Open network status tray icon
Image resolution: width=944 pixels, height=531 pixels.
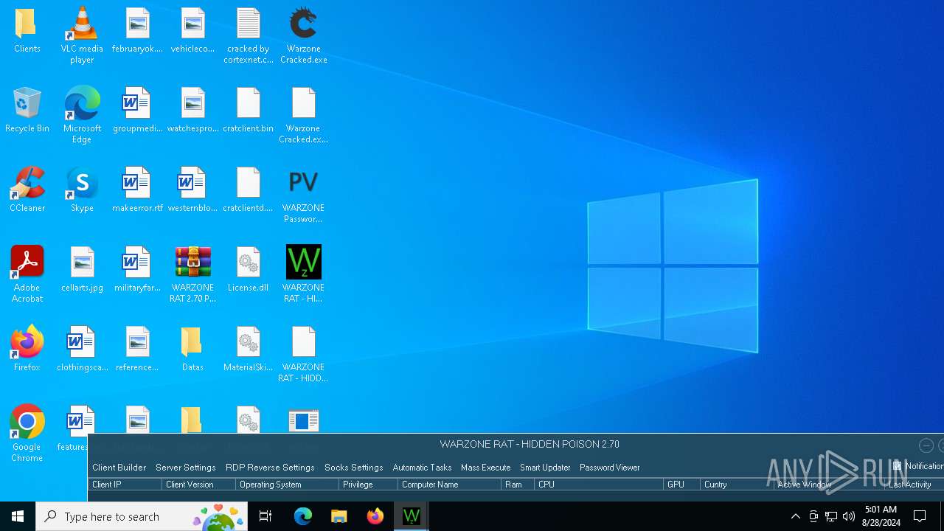831,516
